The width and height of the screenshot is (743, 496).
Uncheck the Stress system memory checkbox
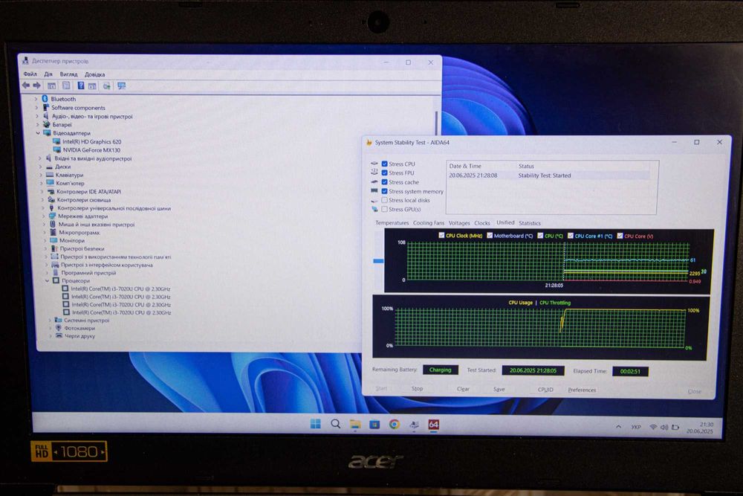pyautogui.click(x=384, y=191)
